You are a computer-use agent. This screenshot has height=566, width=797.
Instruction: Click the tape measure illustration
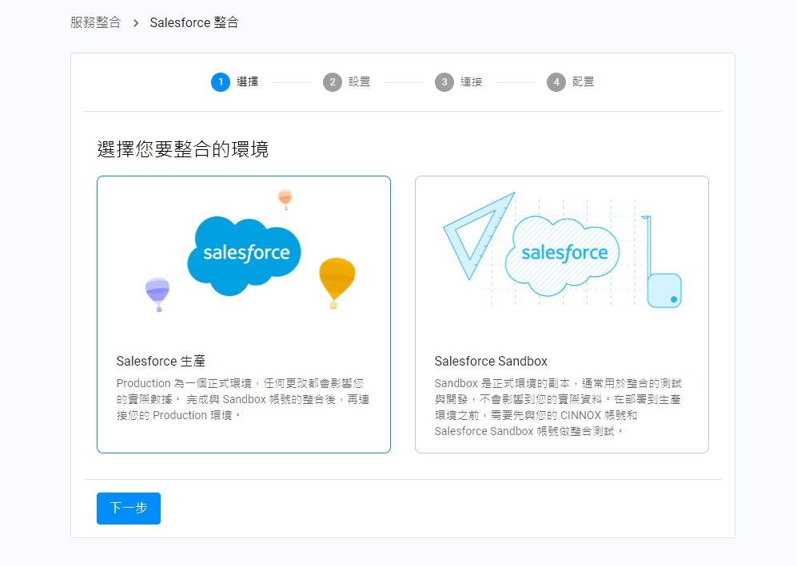[x=663, y=261]
